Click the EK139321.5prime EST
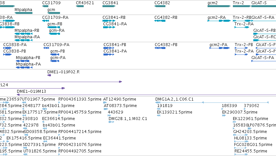Screen dimensions: 276x156 (x=159, y=115)
